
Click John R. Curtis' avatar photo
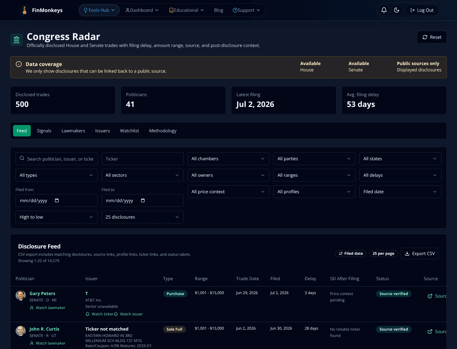(x=21, y=331)
